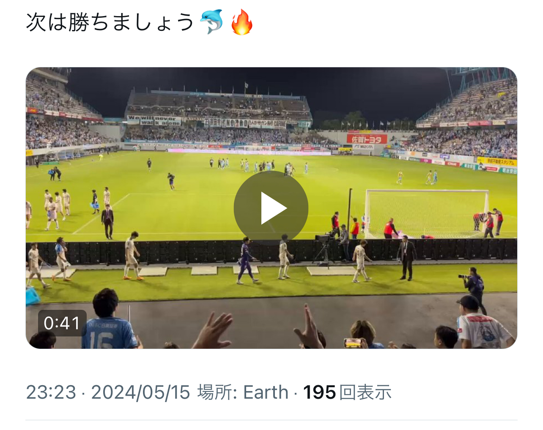
Task: Click the 195 回表示 view count
Action: click(347, 392)
